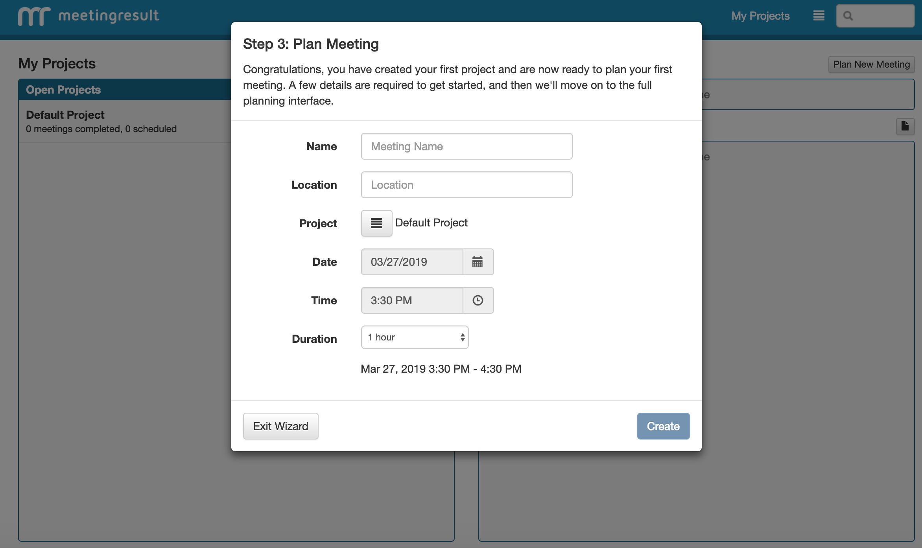Click the document icon on right panel
The width and height of the screenshot is (922, 548).
click(x=905, y=126)
